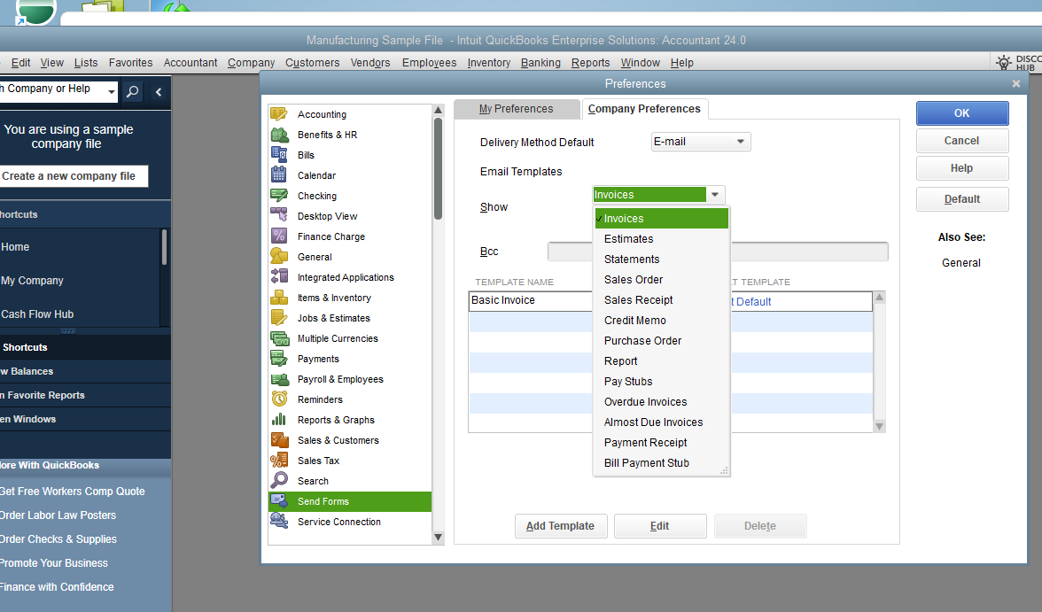Open Cash Flow Hub shortcut
Image resolution: width=1042 pixels, height=612 pixels.
pyautogui.click(x=37, y=314)
